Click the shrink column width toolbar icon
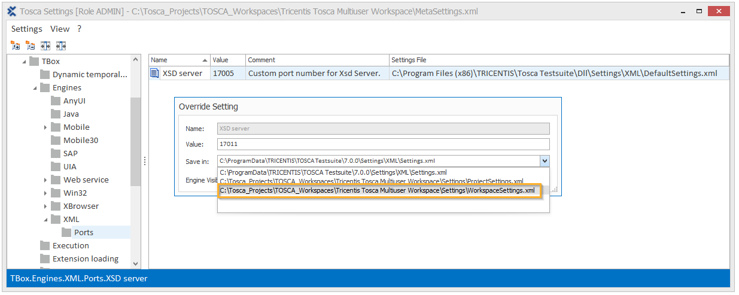This screenshot has width=739, height=295. click(60, 45)
